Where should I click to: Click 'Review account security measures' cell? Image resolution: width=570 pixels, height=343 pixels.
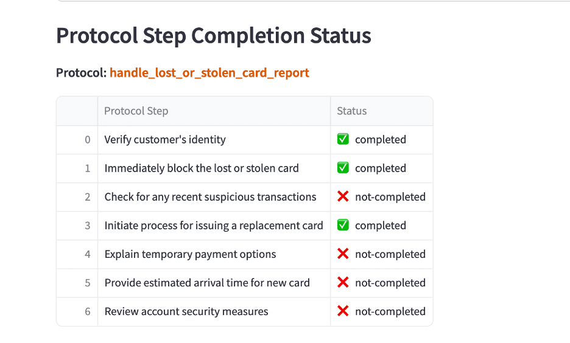(x=214, y=312)
